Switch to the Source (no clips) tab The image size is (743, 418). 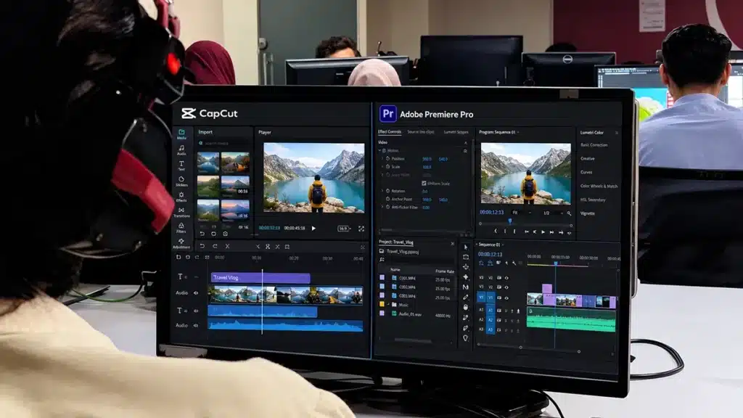click(x=421, y=132)
